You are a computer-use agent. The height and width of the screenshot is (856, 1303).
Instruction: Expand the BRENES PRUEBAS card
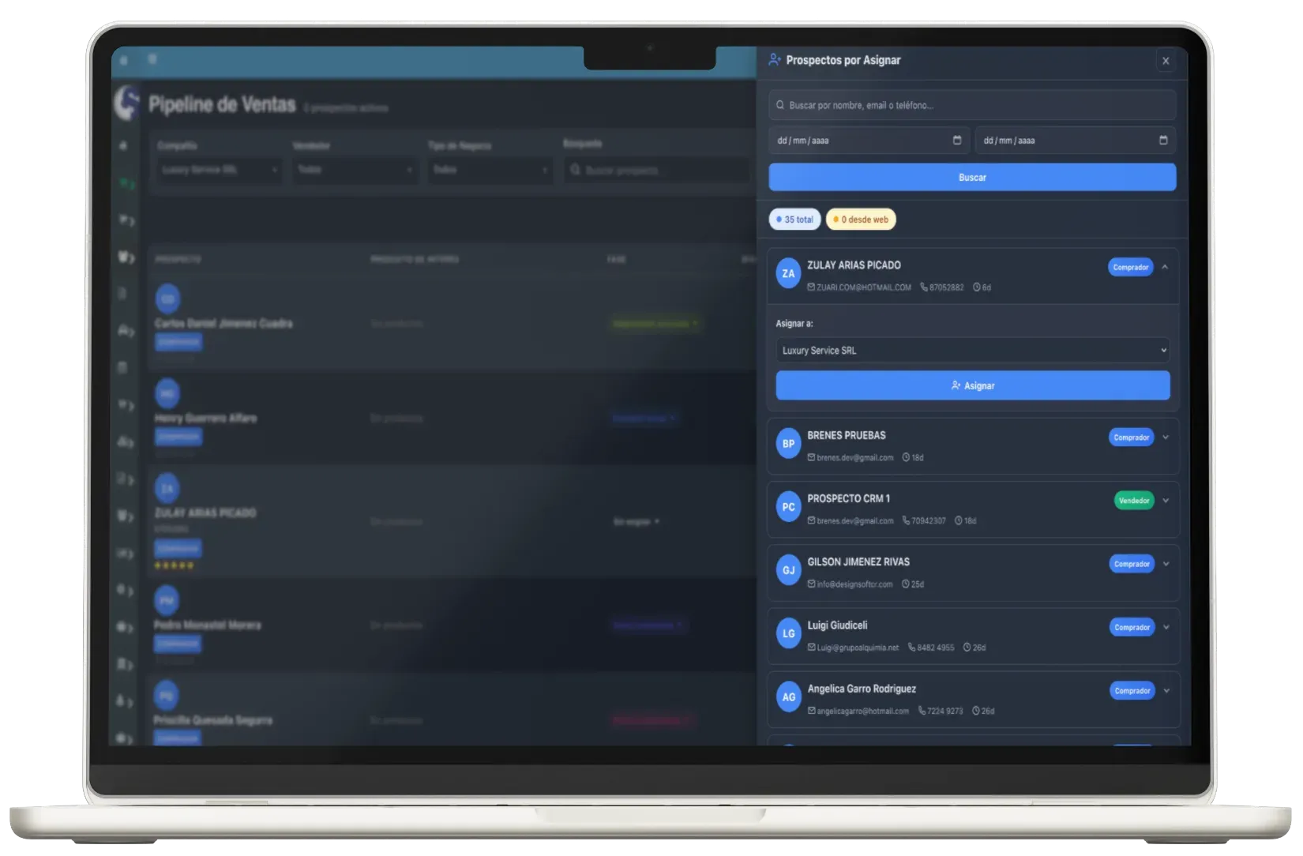1166,437
